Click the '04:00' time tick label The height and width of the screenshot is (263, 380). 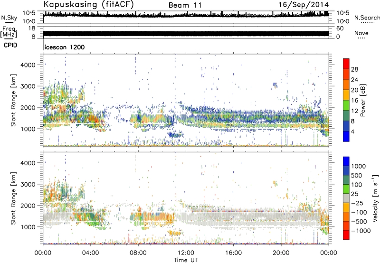(x=90, y=253)
